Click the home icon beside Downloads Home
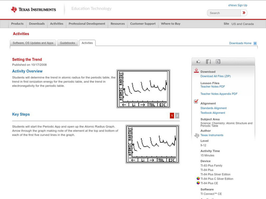The height and width of the screenshot is (199, 266). click(255, 43)
